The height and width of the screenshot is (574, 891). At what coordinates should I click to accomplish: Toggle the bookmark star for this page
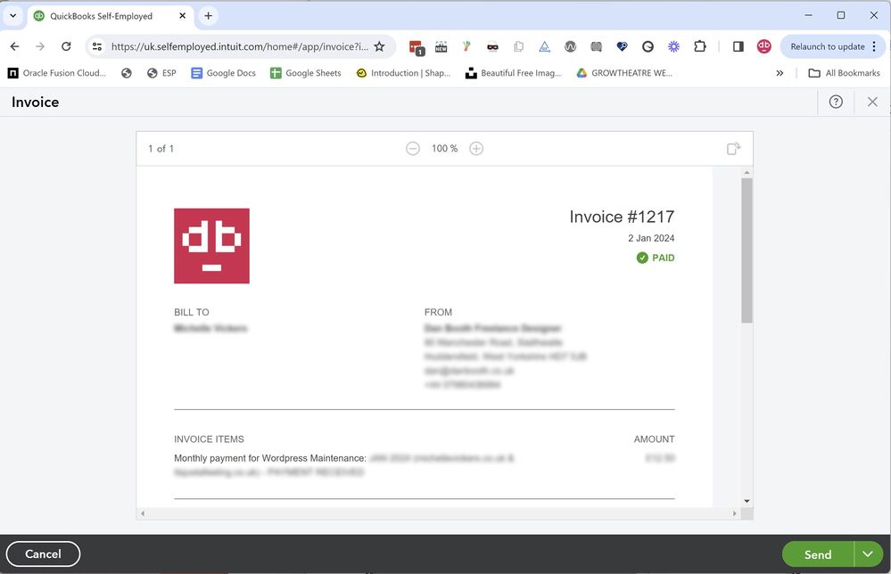[378, 45]
